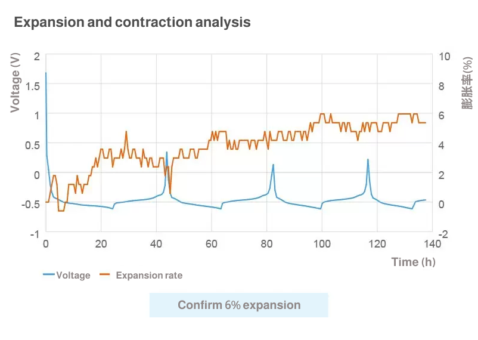
Task: Click the Voltage (V) left axis title
Action: coord(16,83)
